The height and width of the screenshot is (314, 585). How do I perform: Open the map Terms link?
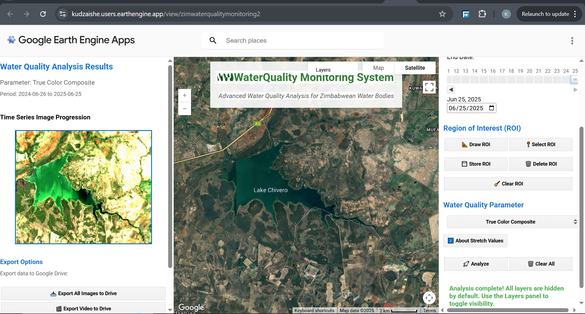429,311
